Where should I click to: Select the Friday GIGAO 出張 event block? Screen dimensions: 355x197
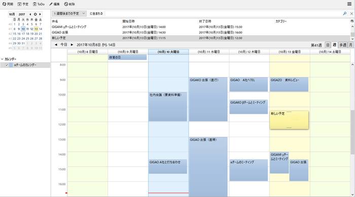(299, 170)
